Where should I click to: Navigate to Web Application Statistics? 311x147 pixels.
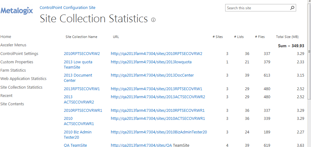pyautogui.click(x=23, y=79)
